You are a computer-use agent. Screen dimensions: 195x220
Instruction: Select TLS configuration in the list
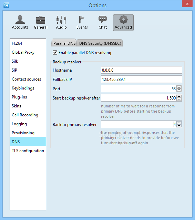pos(28,150)
